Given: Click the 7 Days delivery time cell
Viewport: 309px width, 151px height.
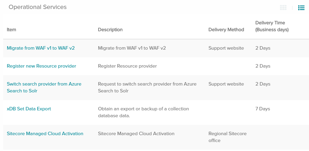Looking at the screenshot, I should pos(263,109).
